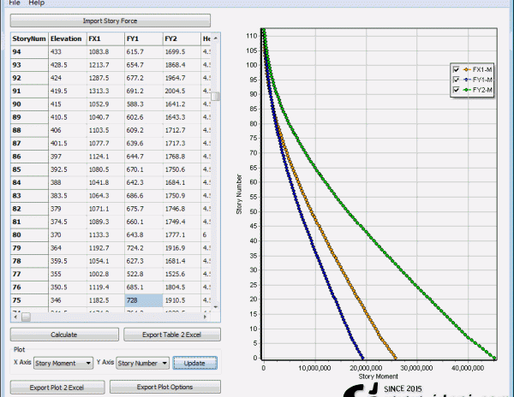Expand the Y Axis Story Number dropdown

coord(141,363)
